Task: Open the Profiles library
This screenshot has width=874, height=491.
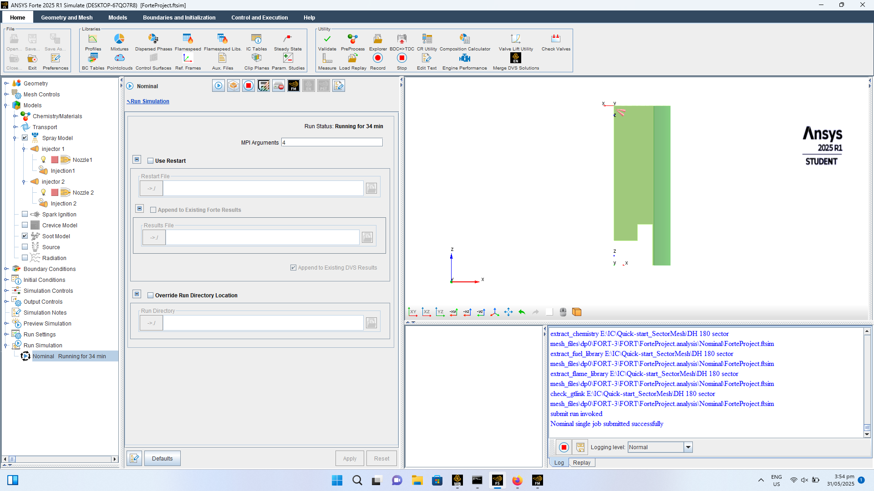Action: (93, 42)
